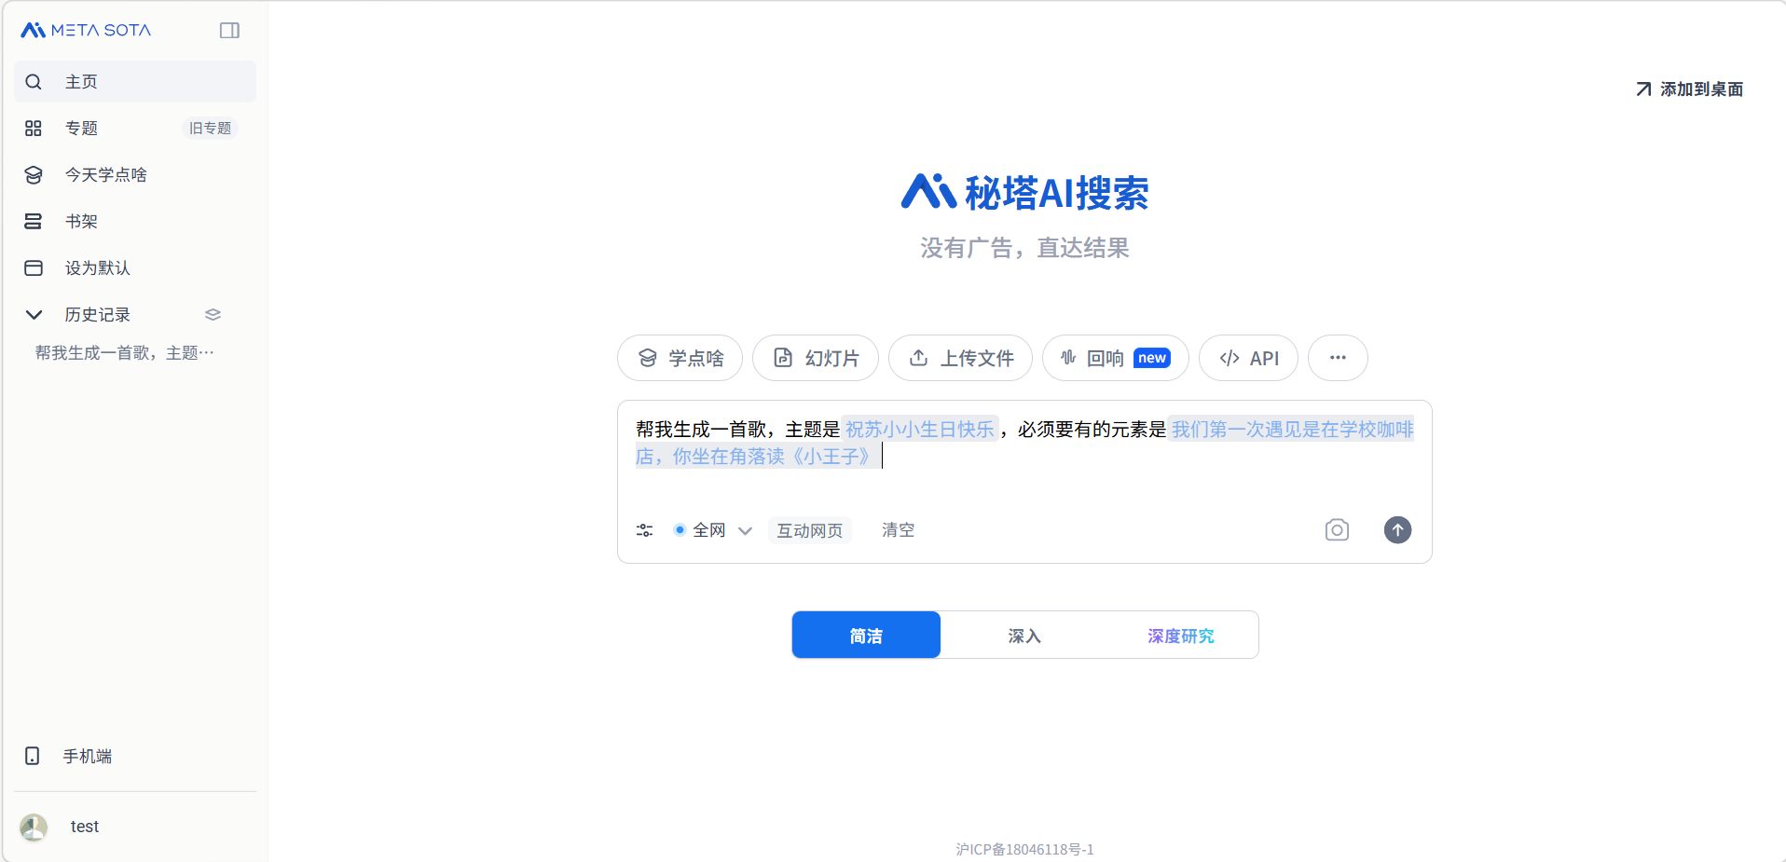Screen dimensions: 1786x862
Task: Collapse the sidebar panel icon
Action: [x=229, y=31]
